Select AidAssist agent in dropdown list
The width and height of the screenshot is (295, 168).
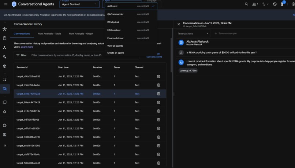pos(131,6)
